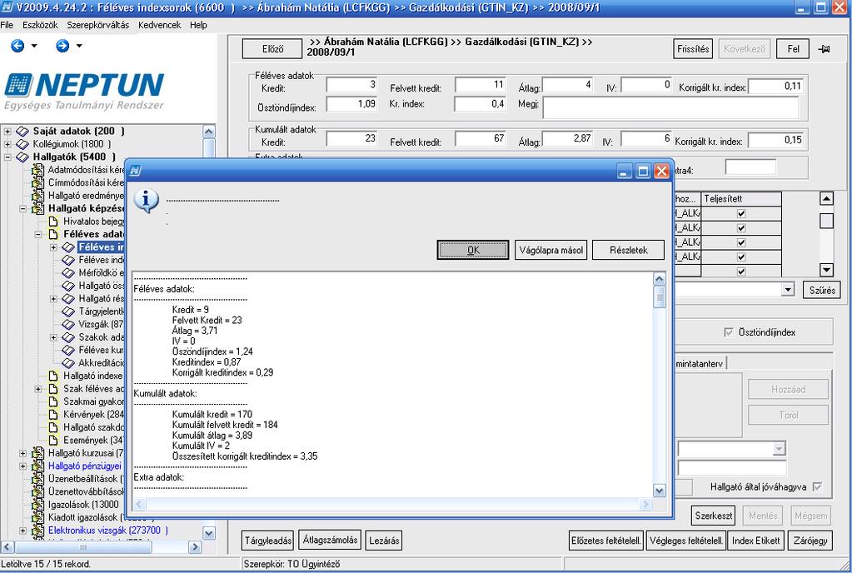Click the Hallgató képzései folder icon
852x573 pixels.
click(37, 208)
